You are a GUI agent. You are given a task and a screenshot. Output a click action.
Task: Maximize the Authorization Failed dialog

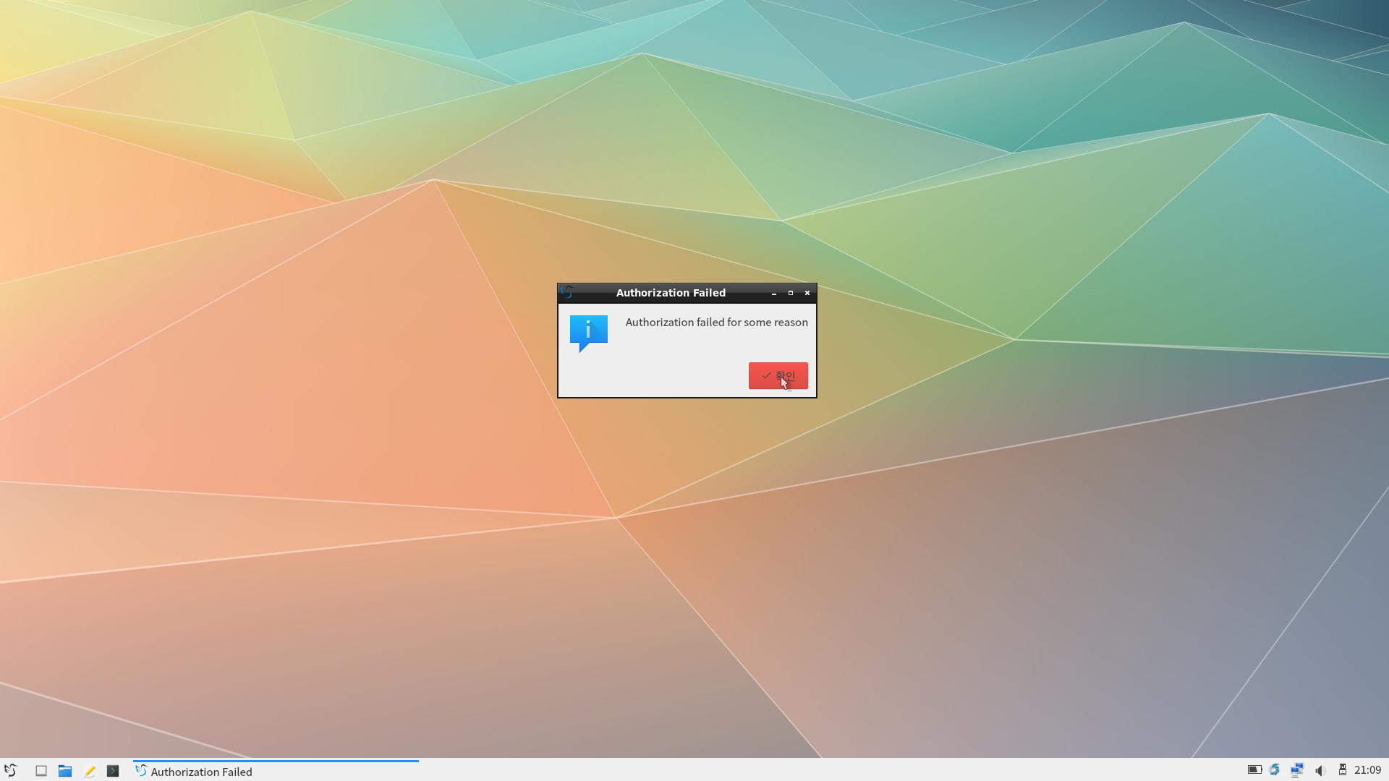click(x=791, y=293)
